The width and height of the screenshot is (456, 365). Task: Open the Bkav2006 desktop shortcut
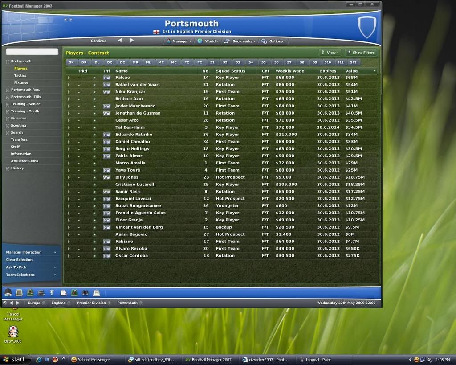(x=13, y=334)
